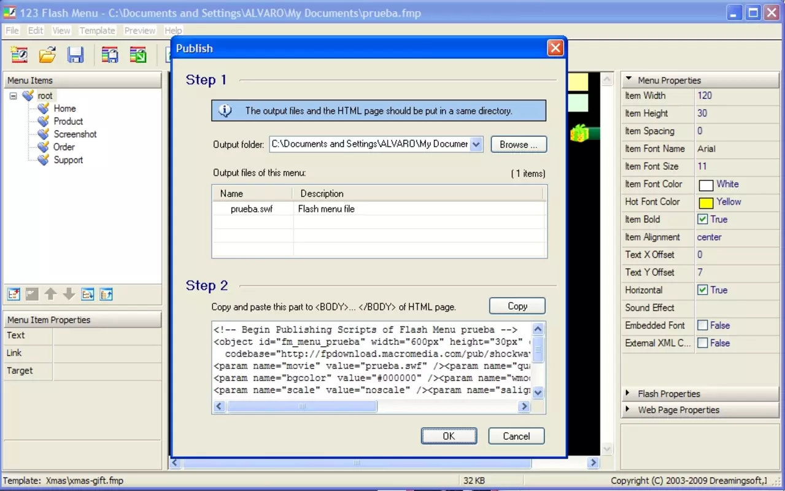Open the Preview menu
The width and height of the screenshot is (785, 491).
pos(140,30)
